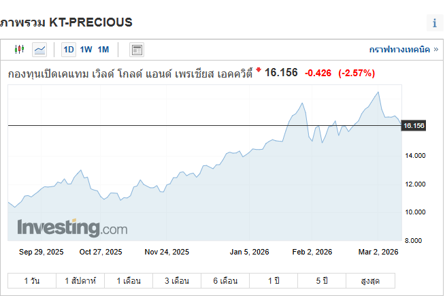
Task: Select the 5 years range tab
Action: click(321, 280)
